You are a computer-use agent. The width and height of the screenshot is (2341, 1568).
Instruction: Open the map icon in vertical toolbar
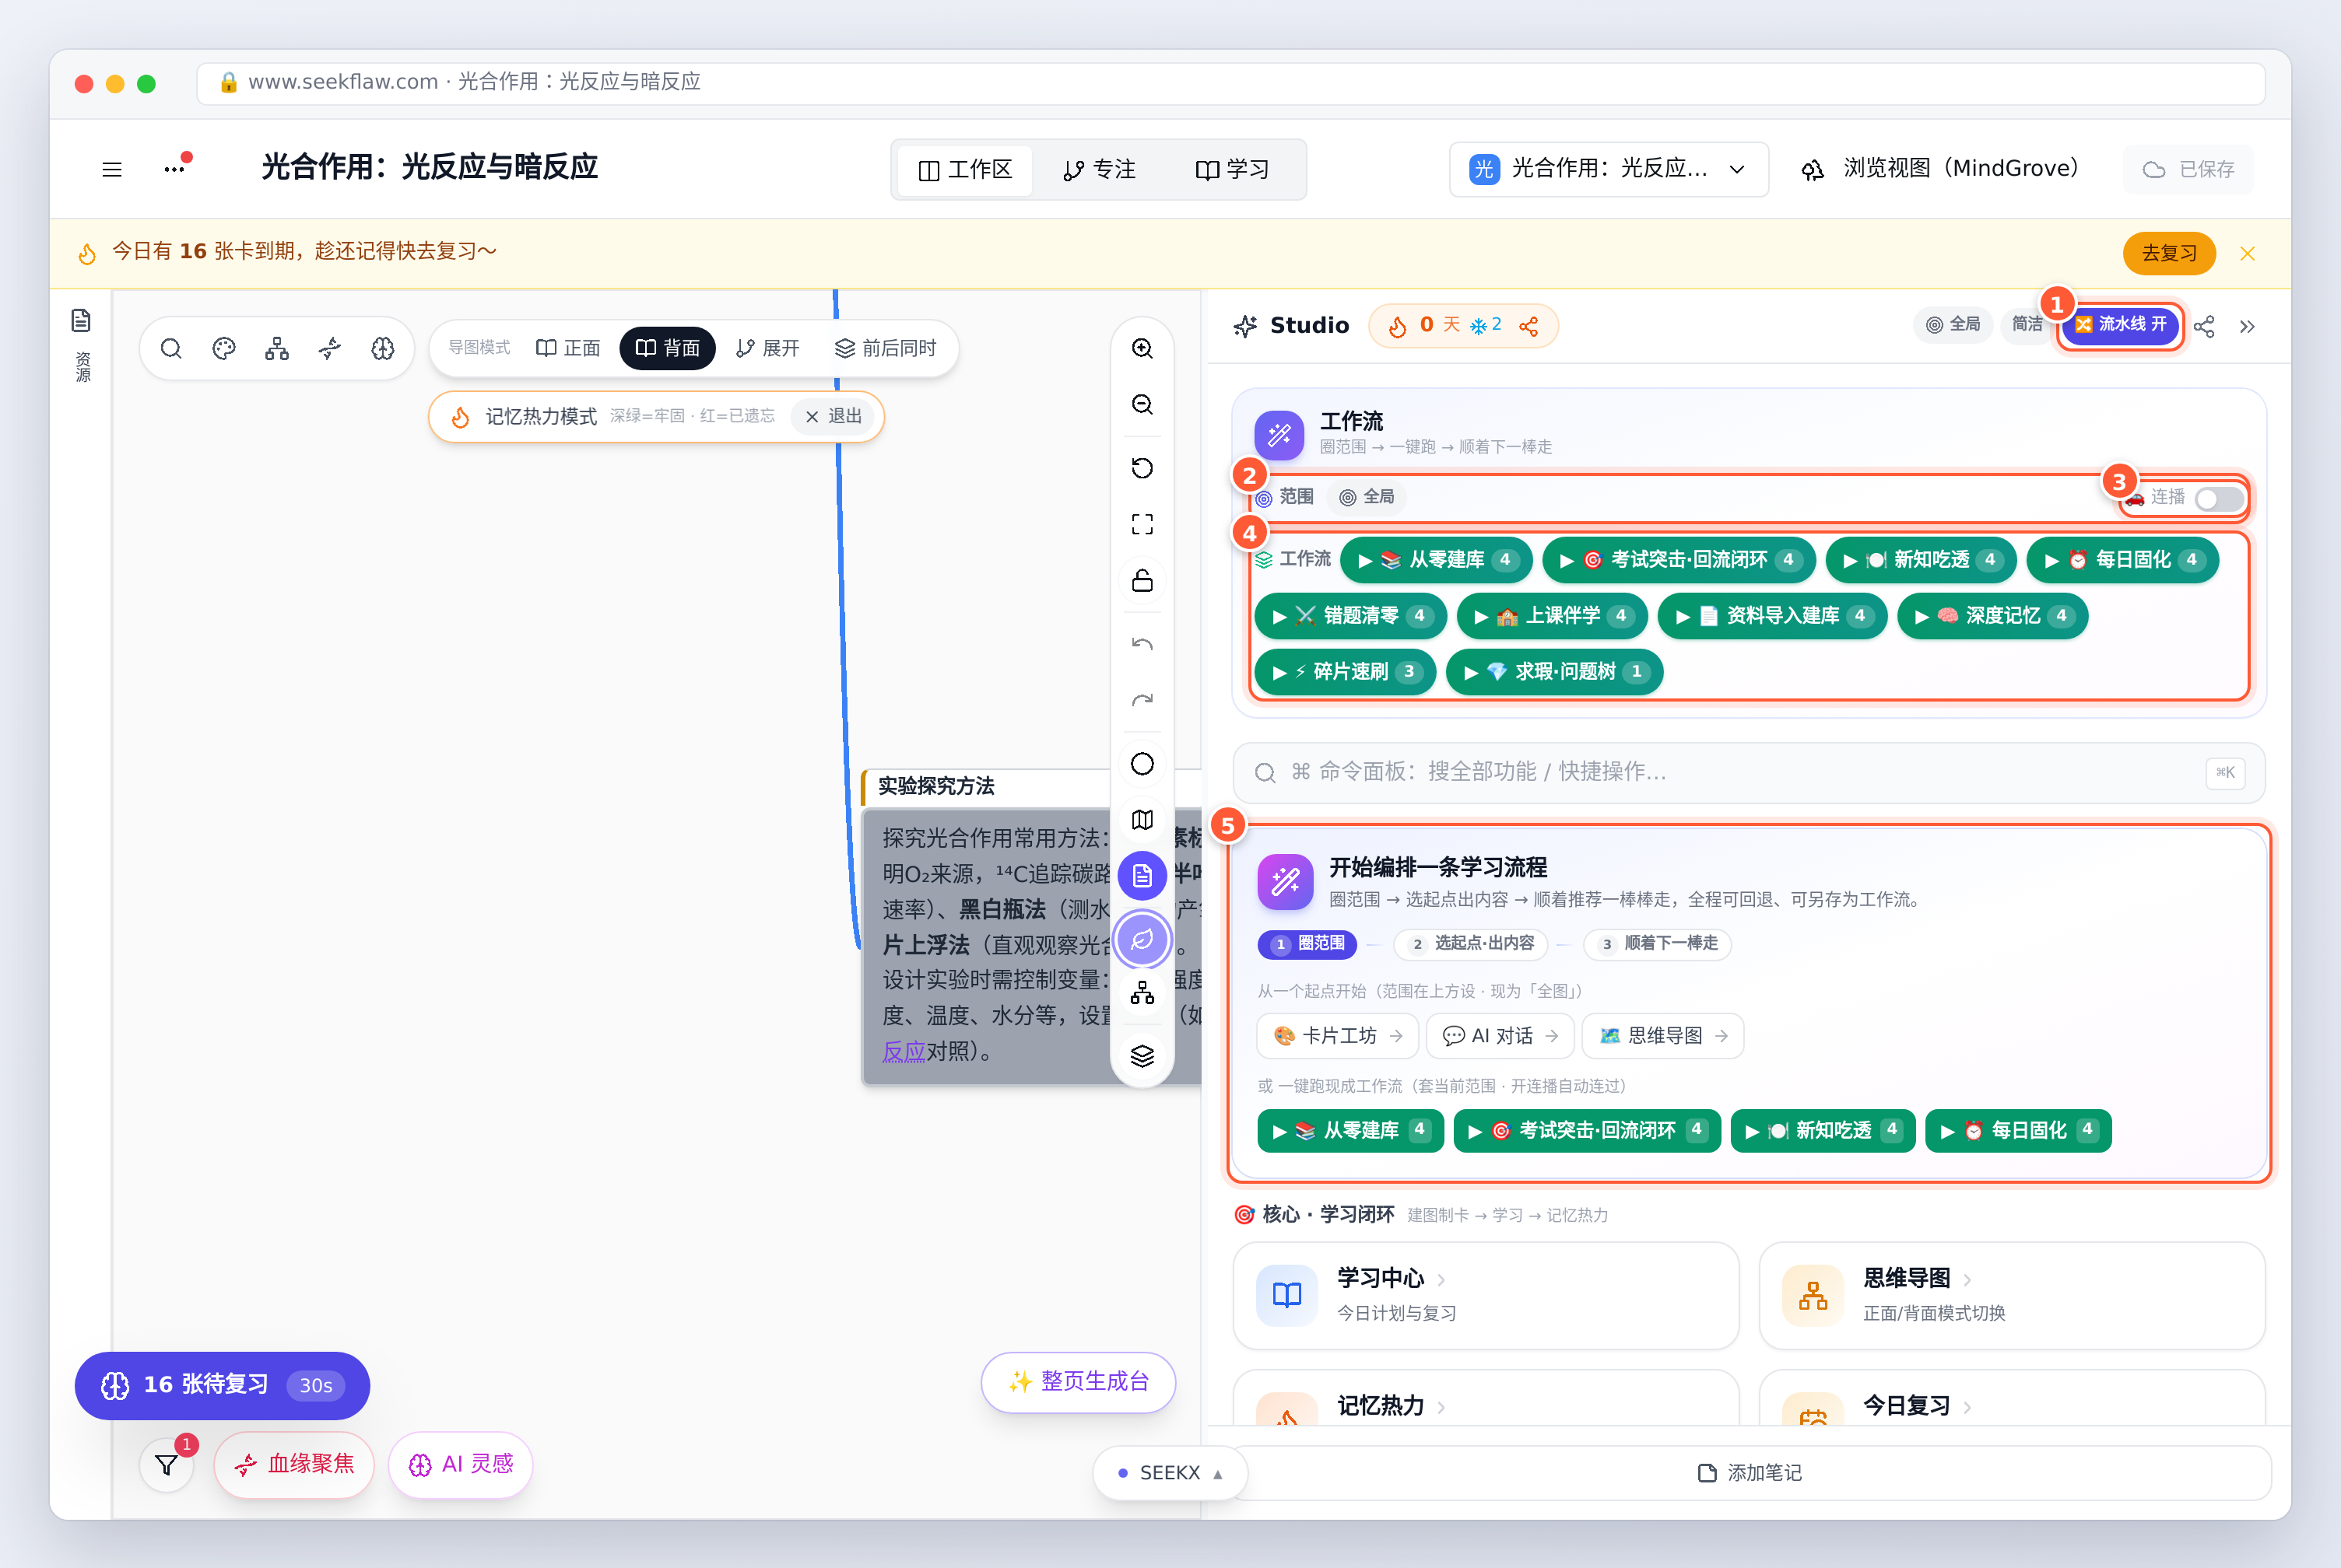click(1142, 820)
